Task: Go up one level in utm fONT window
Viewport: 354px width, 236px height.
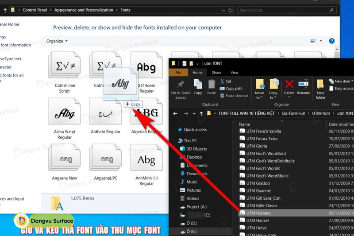Action: pos(201,114)
